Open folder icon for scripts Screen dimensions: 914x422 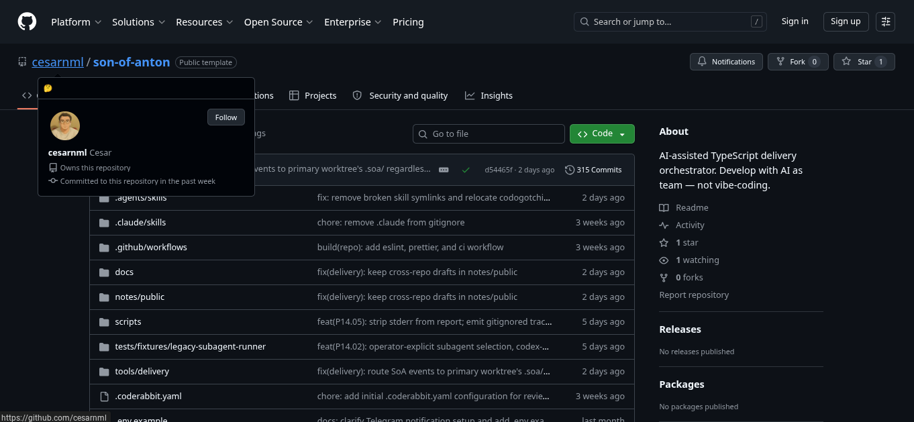click(x=104, y=321)
